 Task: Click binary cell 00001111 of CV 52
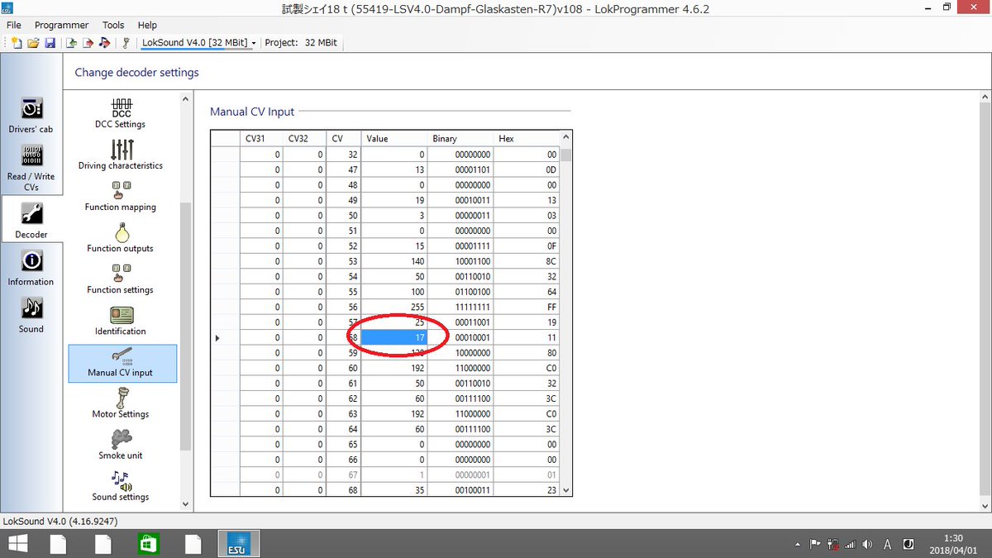click(460, 246)
